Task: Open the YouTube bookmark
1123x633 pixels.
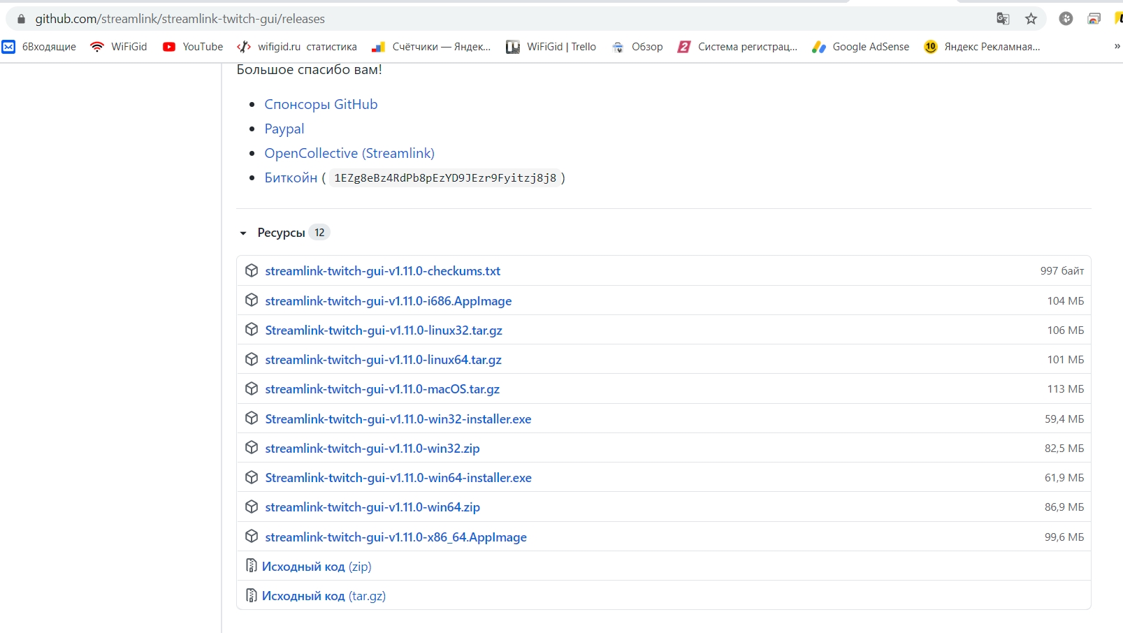Action: tap(193, 47)
